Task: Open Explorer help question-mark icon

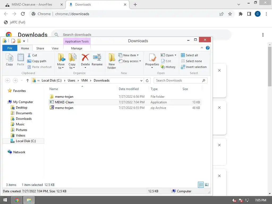Action: point(208,48)
